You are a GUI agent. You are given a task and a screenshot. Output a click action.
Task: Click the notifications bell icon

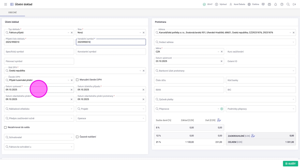275,4
